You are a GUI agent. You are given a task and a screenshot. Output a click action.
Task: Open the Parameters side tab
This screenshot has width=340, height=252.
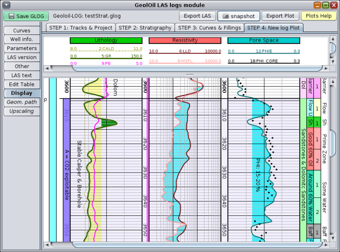click(x=22, y=48)
